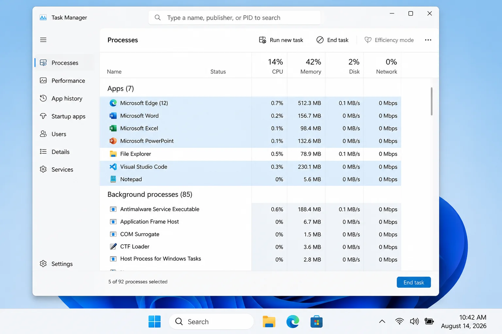The height and width of the screenshot is (334, 502).
Task: Click the search magnifier icon in Task Manager
Action: coord(158,18)
